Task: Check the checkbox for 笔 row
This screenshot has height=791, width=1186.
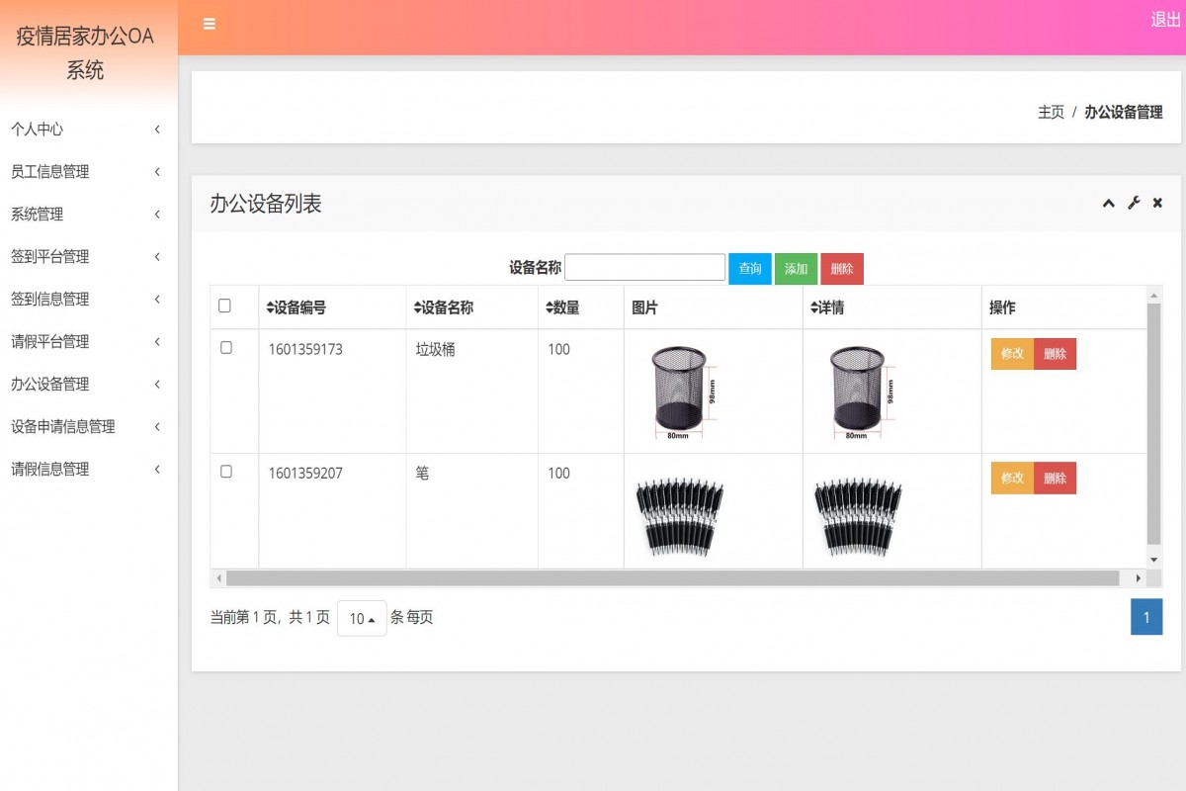Action: coord(226,474)
